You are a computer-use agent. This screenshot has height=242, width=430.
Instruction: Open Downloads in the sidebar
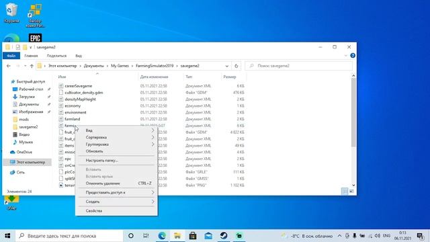click(27, 97)
